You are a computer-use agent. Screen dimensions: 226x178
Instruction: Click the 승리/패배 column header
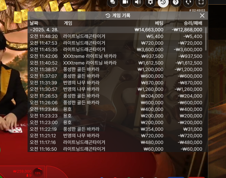tap(193, 23)
